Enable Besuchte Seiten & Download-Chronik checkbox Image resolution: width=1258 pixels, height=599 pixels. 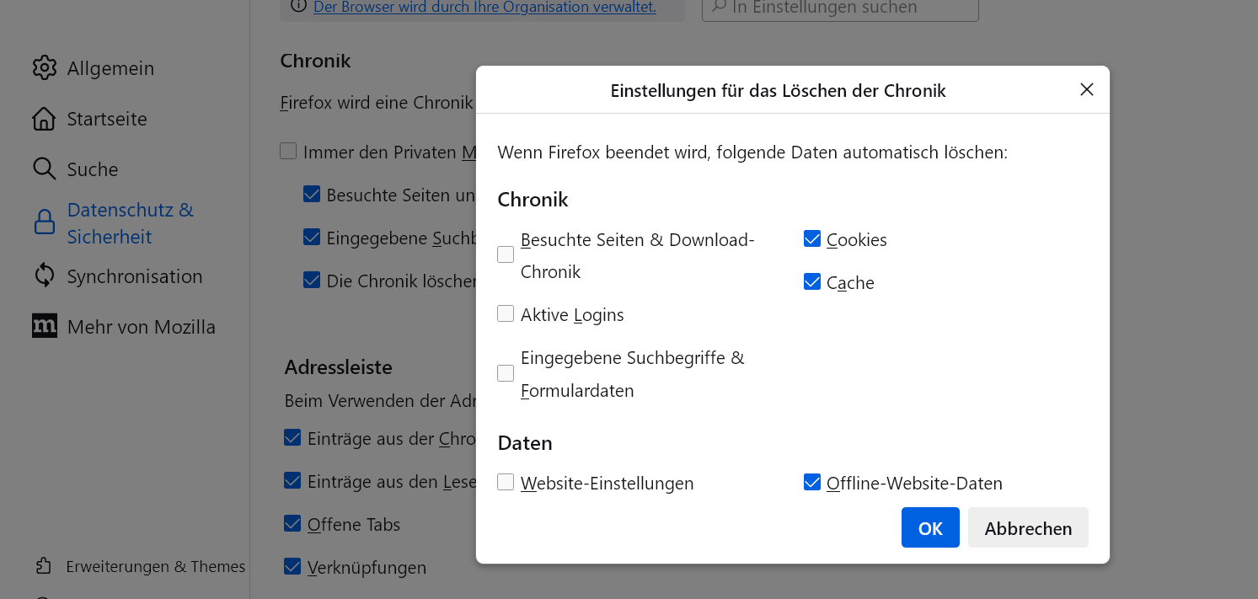[x=506, y=254]
